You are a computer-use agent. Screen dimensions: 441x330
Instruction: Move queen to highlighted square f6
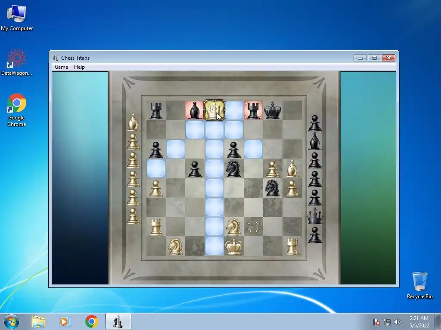tap(253, 149)
